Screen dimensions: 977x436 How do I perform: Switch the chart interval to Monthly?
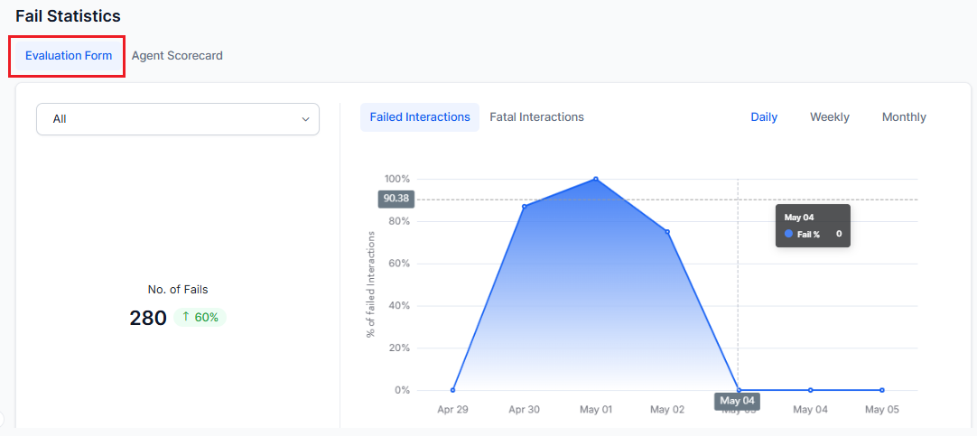[x=904, y=117]
